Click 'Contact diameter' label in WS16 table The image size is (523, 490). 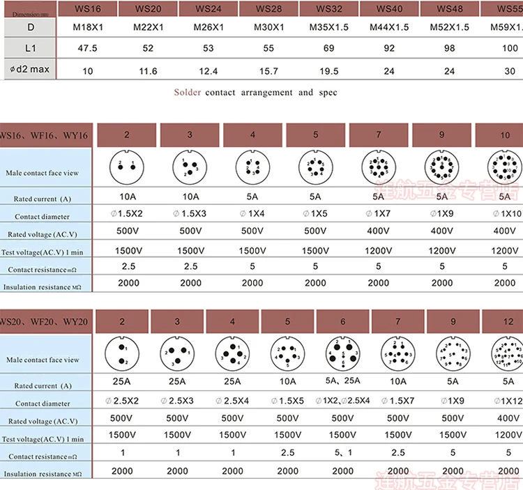43,217
